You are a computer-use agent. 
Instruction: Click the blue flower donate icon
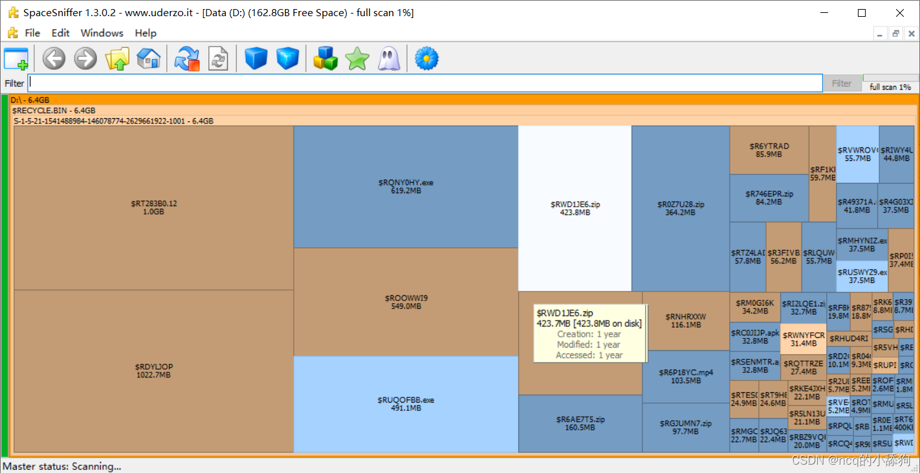pyautogui.click(x=427, y=59)
